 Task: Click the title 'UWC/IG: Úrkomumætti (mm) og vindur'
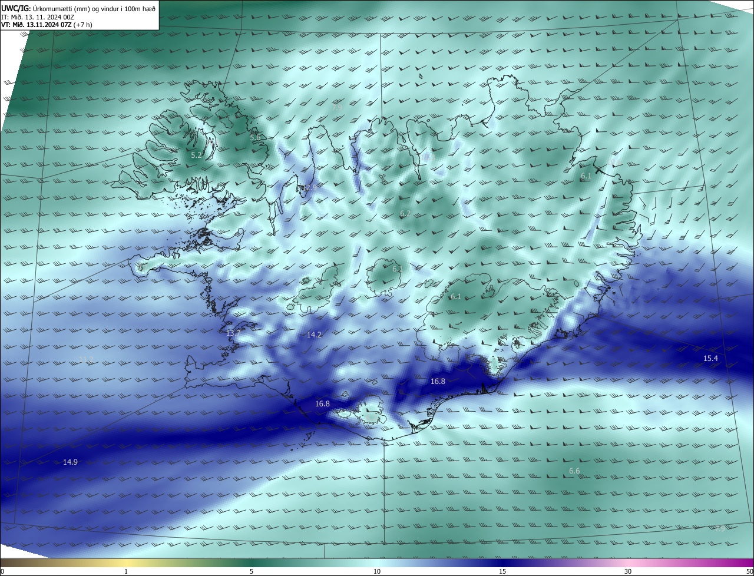(x=78, y=8)
